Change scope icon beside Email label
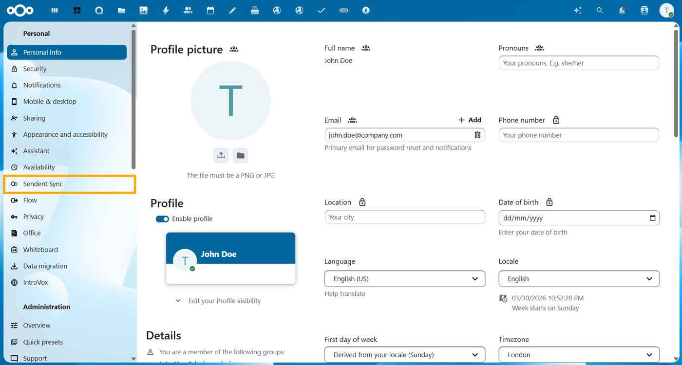Image resolution: width=682 pixels, height=365 pixels. (353, 120)
